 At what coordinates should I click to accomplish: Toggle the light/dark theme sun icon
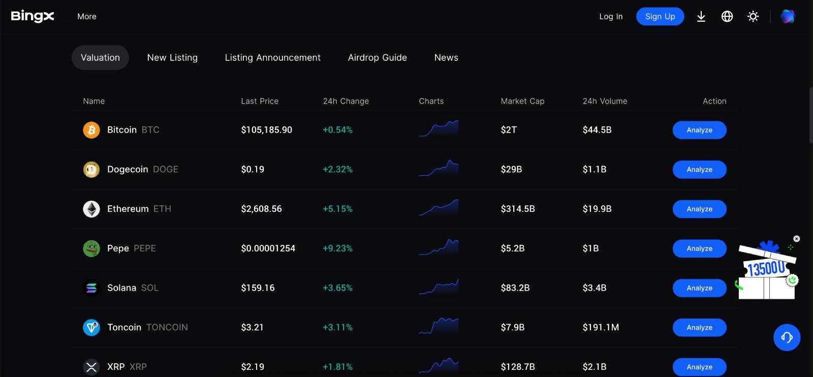click(x=753, y=16)
